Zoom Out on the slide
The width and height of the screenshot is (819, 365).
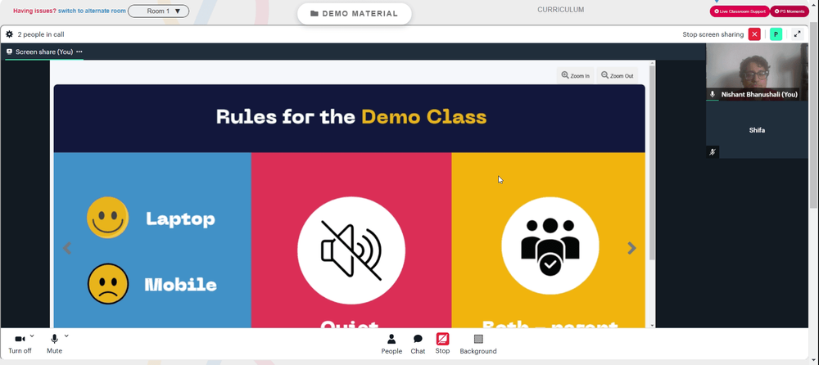617,76
